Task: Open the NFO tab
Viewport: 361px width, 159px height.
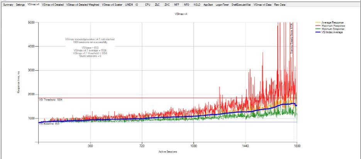Action: click(186, 5)
